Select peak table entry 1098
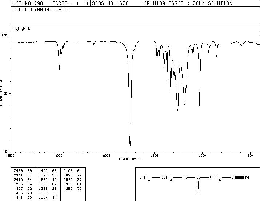 tap(68, 175)
